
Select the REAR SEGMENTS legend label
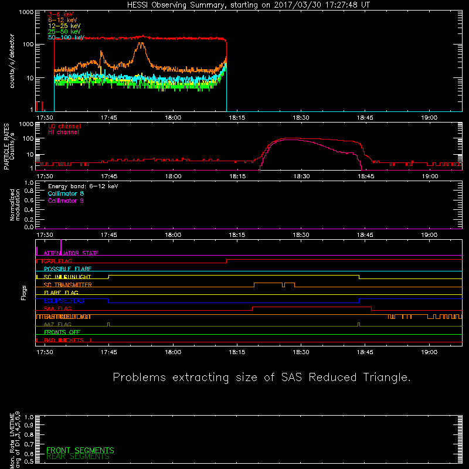78,457
